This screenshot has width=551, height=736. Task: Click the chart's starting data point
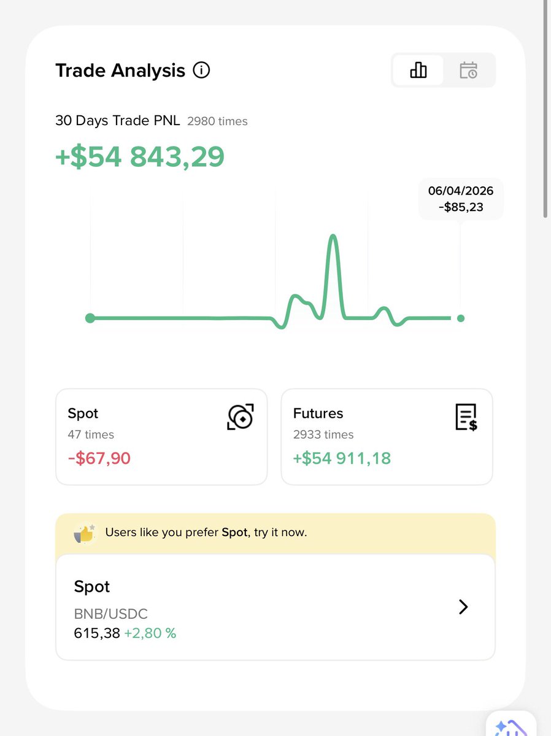coord(90,318)
